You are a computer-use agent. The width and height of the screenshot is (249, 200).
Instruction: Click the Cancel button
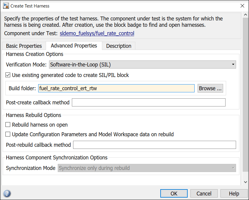(204, 193)
